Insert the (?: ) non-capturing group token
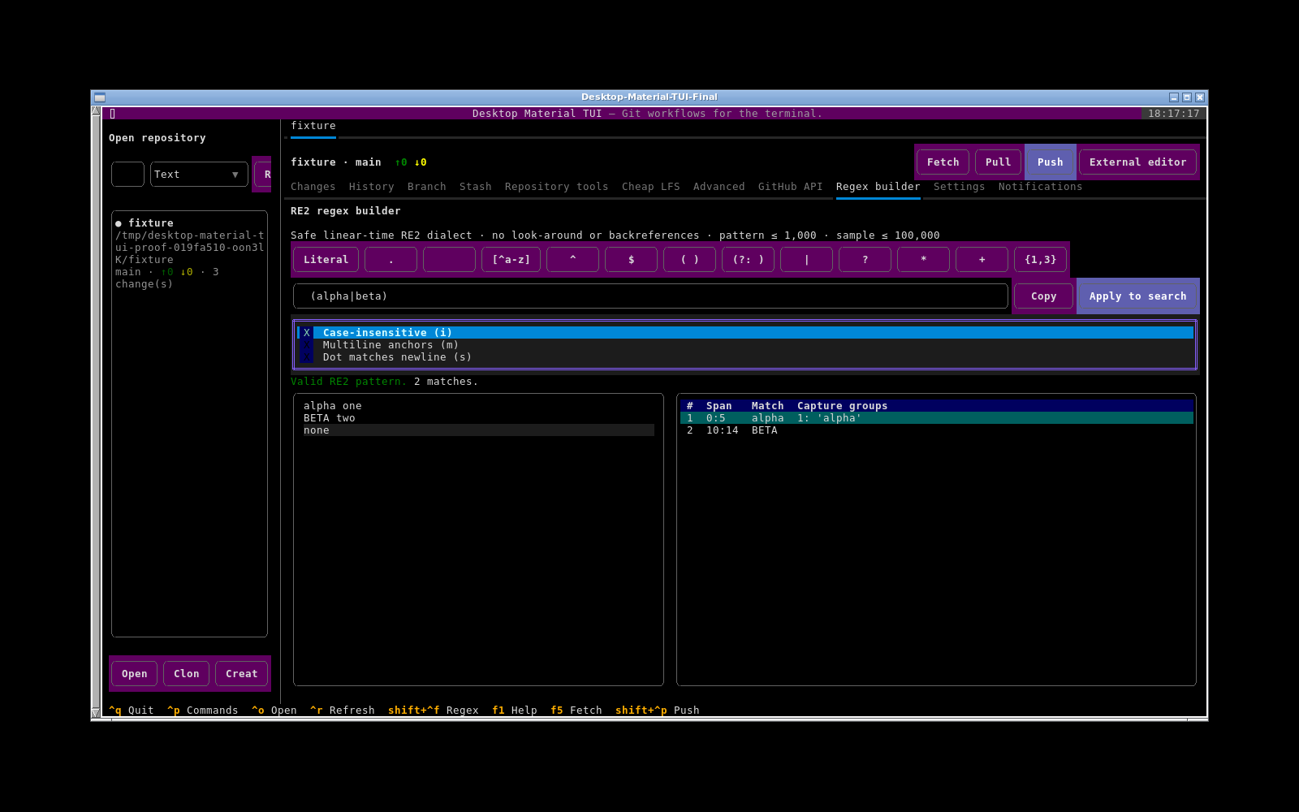This screenshot has height=812, width=1299. [x=748, y=260]
